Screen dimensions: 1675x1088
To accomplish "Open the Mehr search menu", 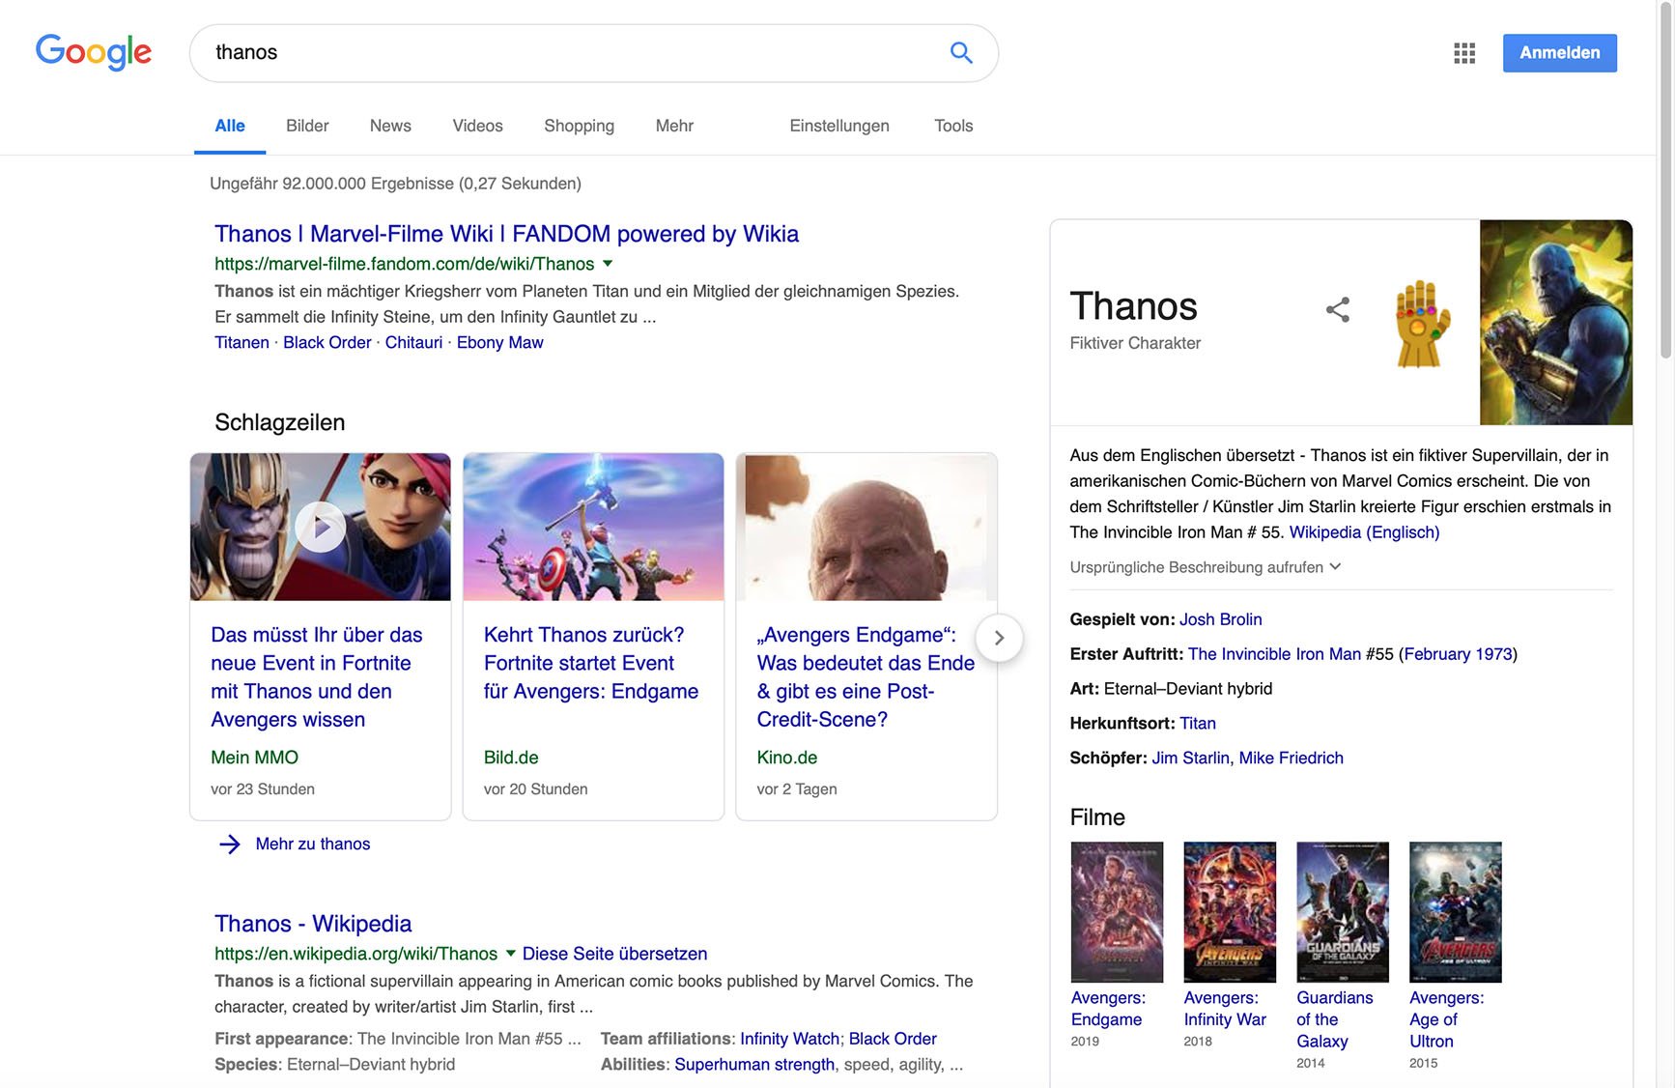I will (x=674, y=126).
